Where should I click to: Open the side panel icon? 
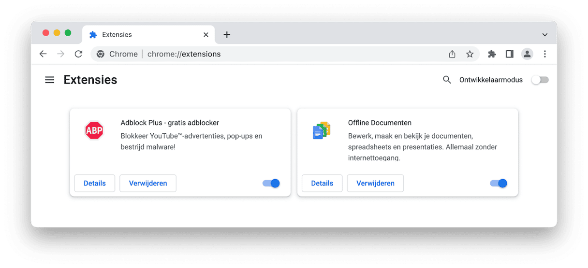point(509,54)
